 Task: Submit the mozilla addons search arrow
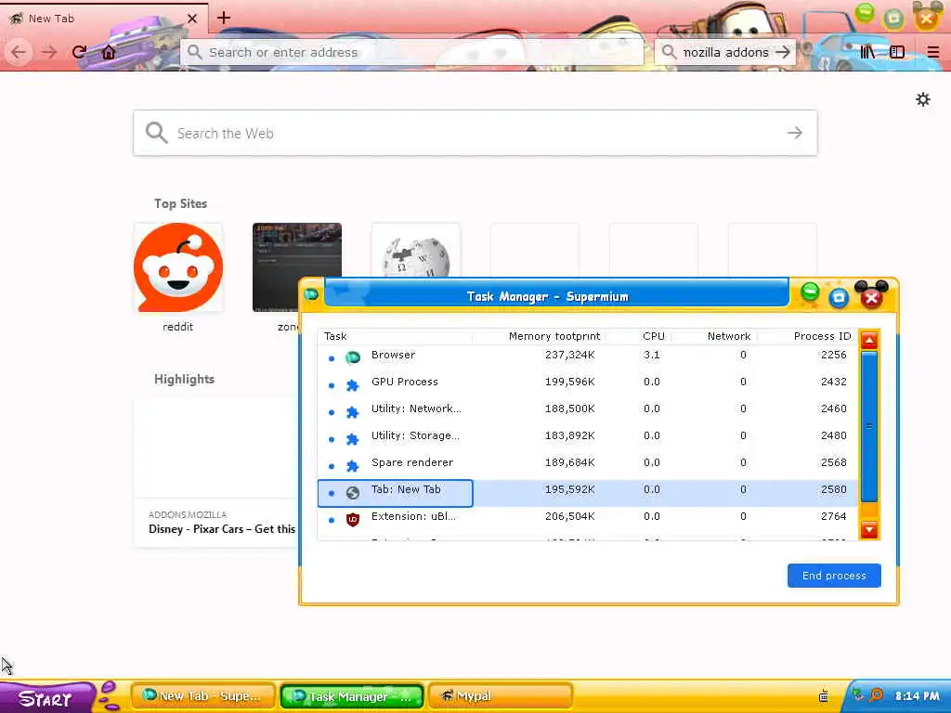783,52
